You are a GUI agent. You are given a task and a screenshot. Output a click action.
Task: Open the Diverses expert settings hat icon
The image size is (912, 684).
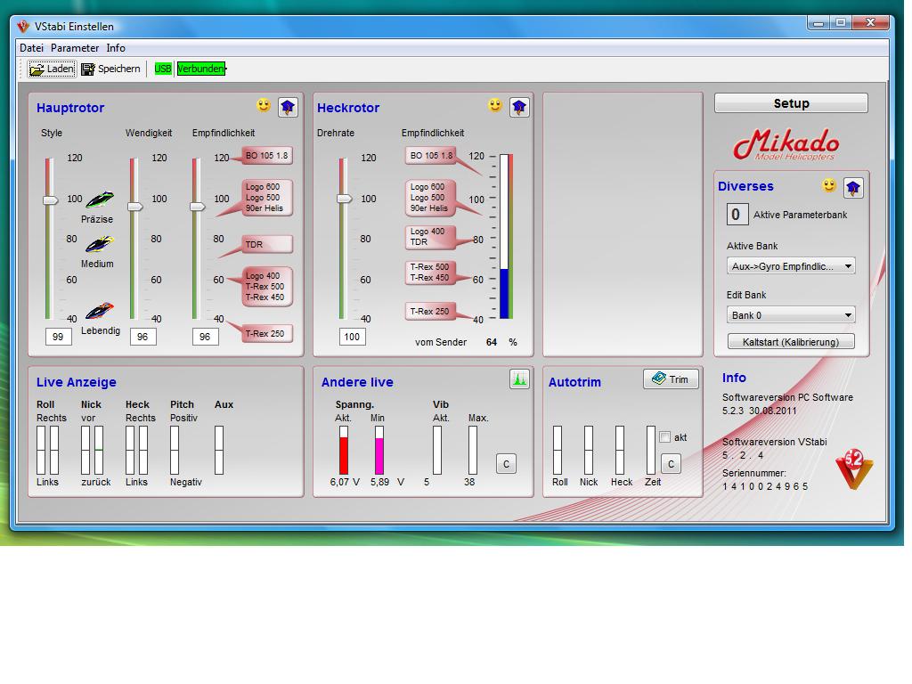[x=853, y=188]
